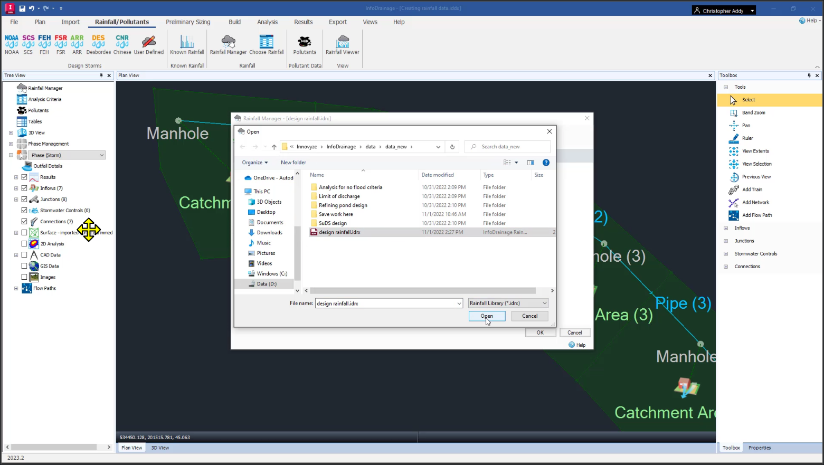
Task: Open the Chinese CNR storm tool
Action: (x=122, y=45)
